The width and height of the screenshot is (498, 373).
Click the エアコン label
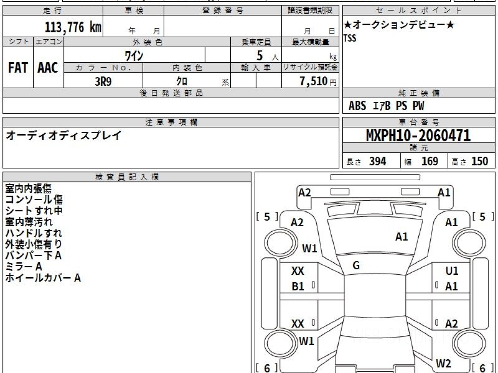pos(49,42)
